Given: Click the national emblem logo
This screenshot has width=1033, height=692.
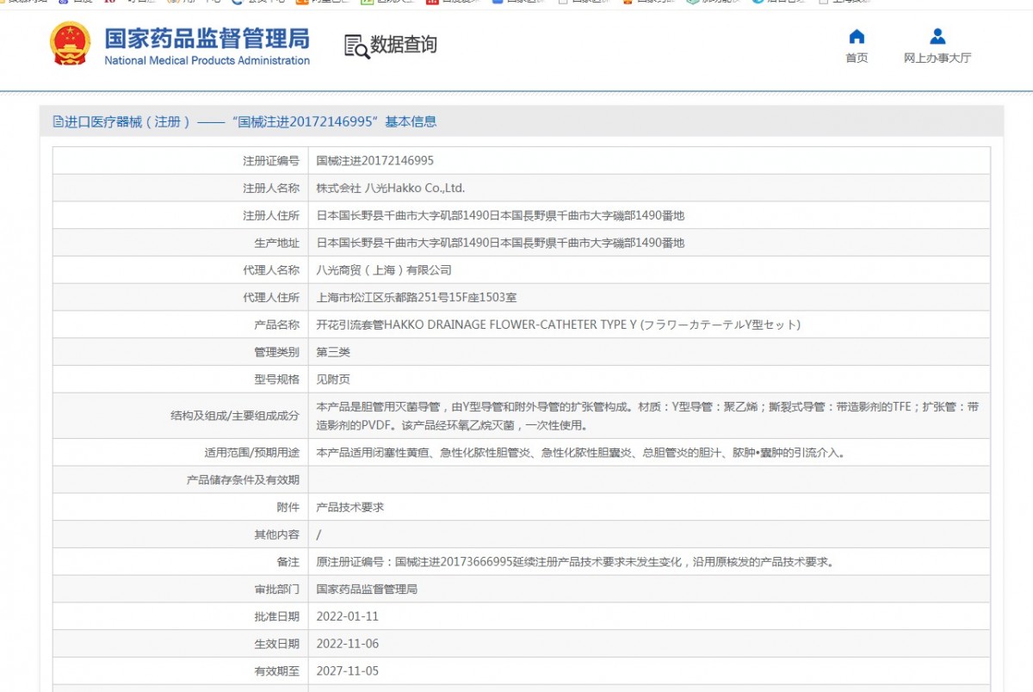Looking at the screenshot, I should (x=69, y=44).
